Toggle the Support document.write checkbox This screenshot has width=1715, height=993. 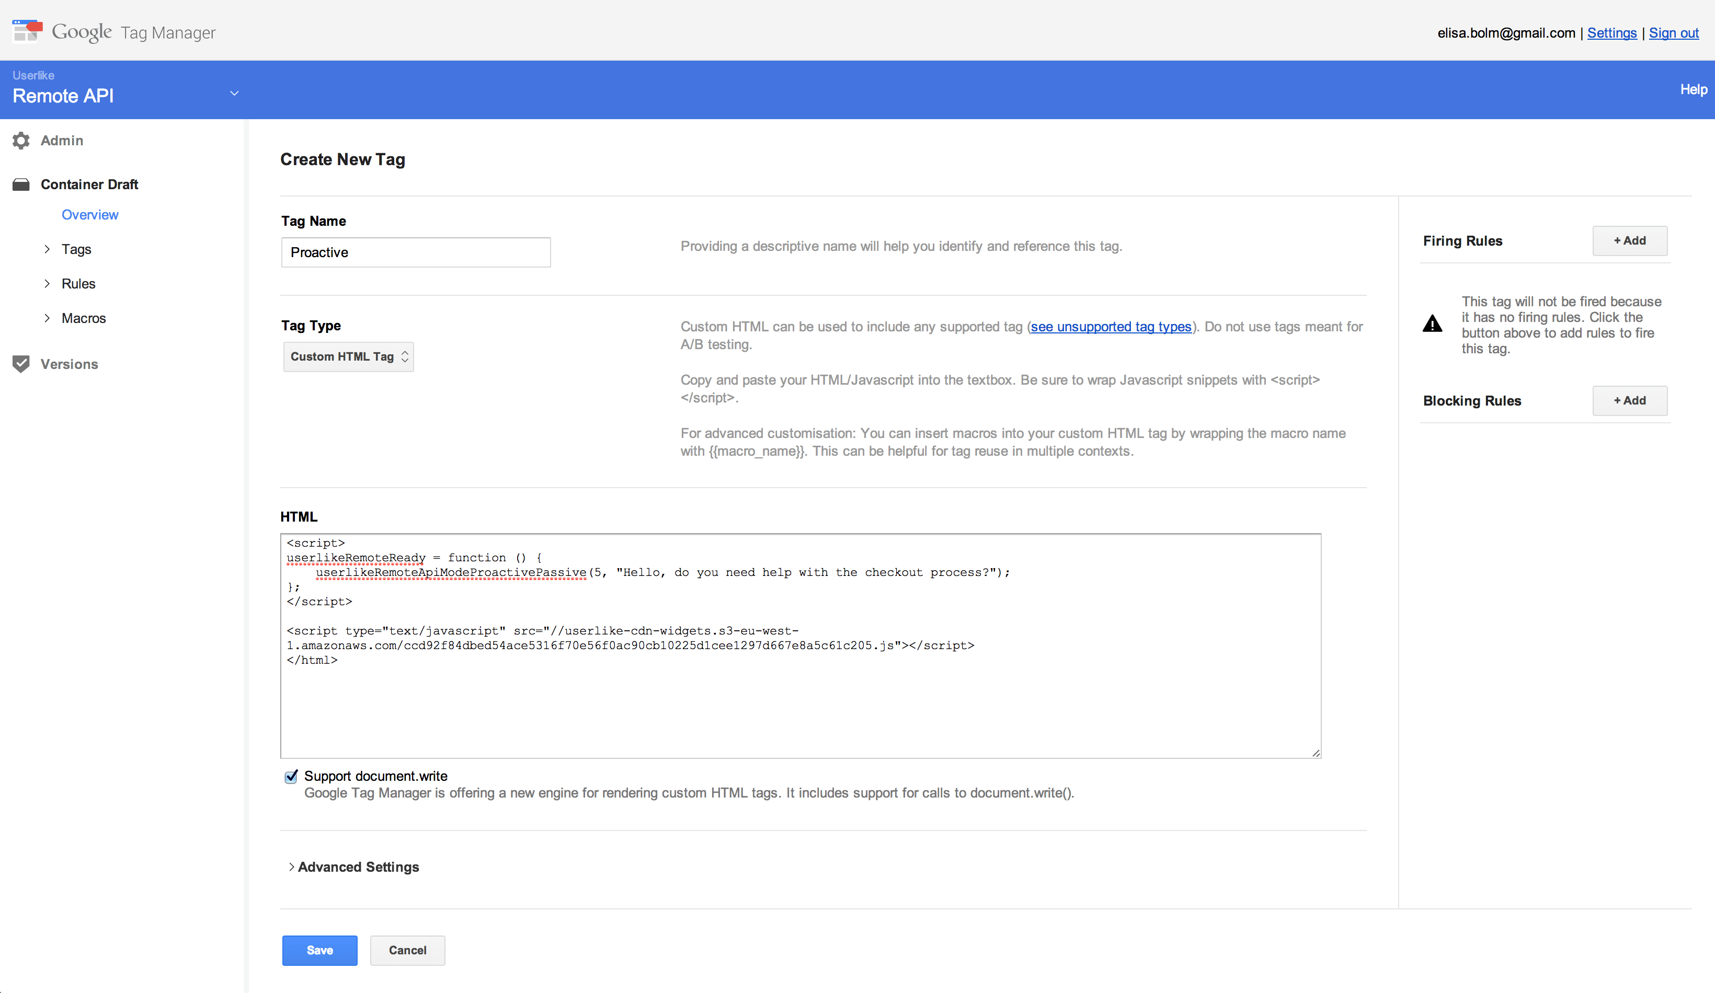[x=291, y=776]
